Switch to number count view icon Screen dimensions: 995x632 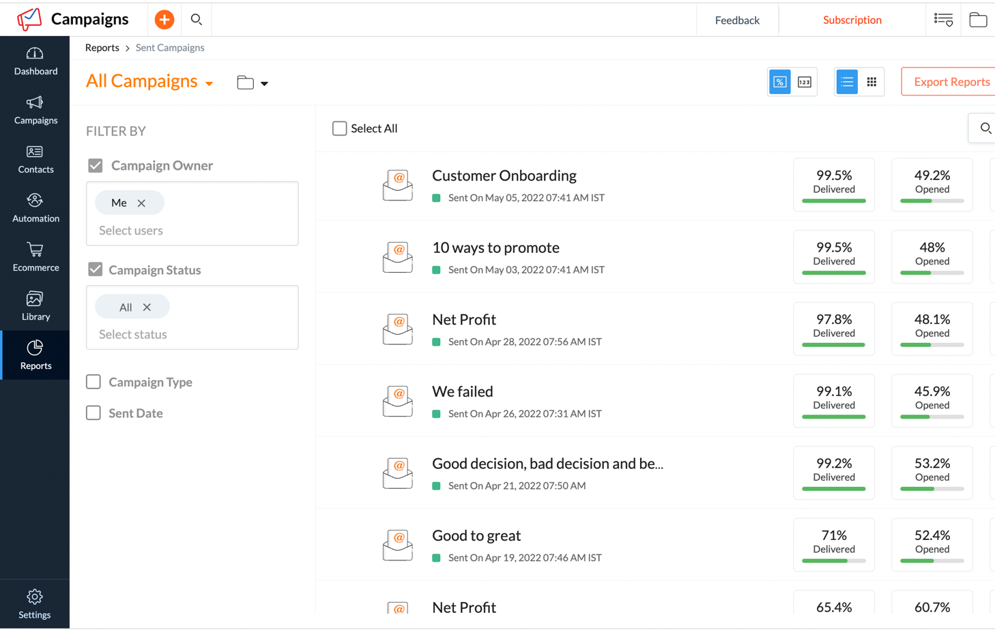click(805, 82)
